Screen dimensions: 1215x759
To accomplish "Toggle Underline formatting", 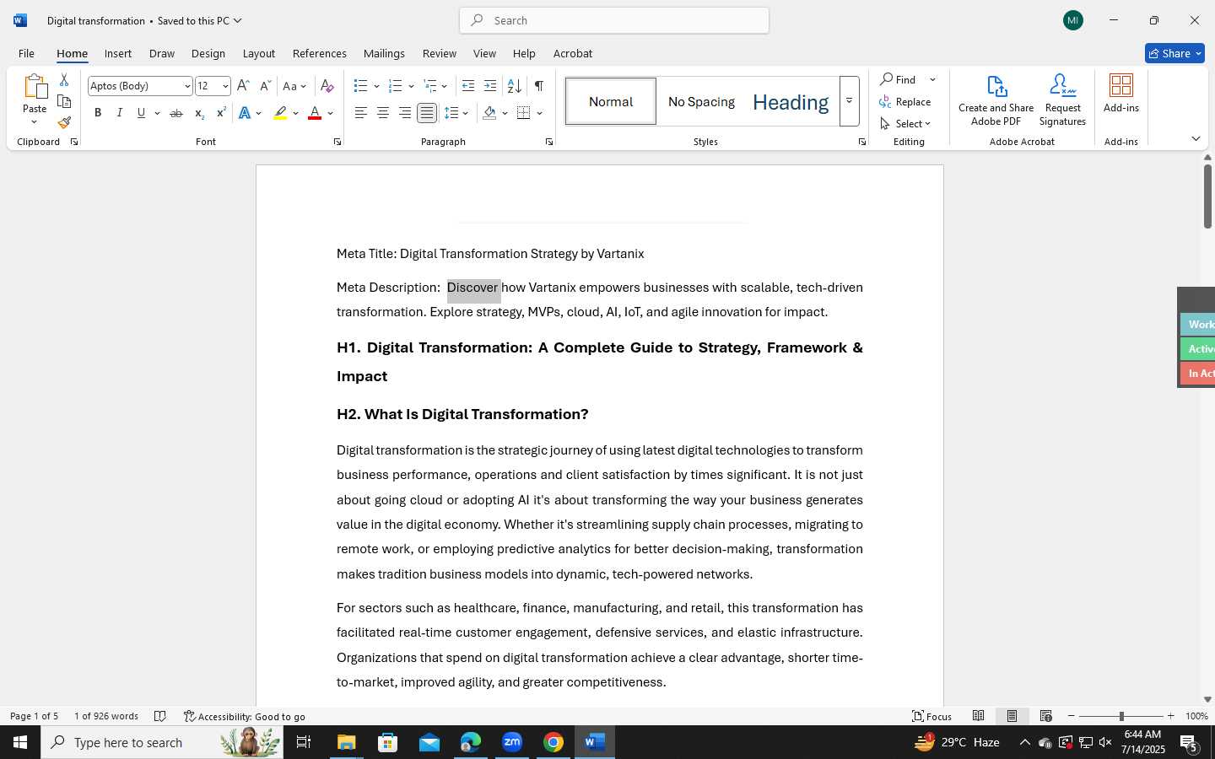I will click(142, 113).
